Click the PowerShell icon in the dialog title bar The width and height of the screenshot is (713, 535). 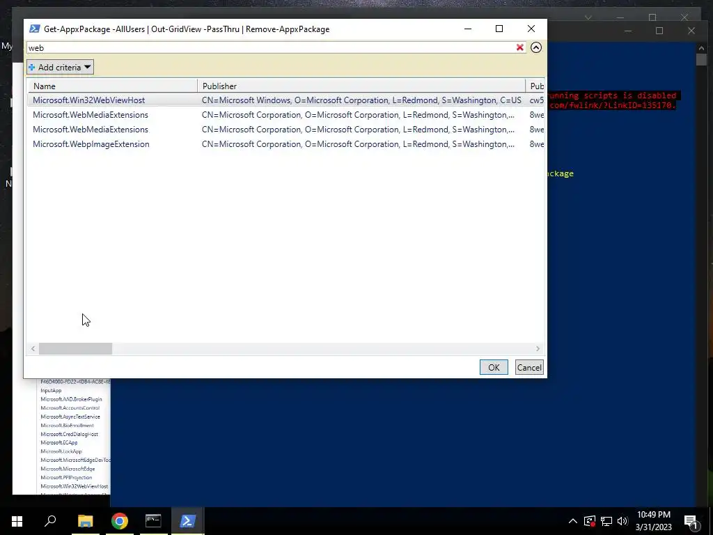point(35,29)
